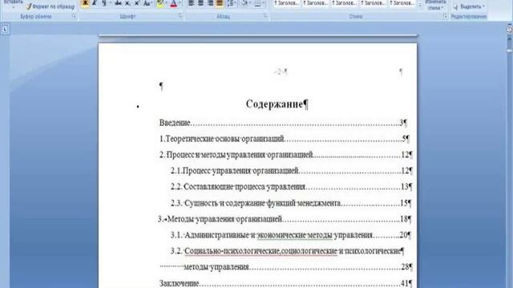Screen dimensions: 513x288
Task: Click line '3.2. Социально-психологические, социологические'
Action: pos(287,251)
